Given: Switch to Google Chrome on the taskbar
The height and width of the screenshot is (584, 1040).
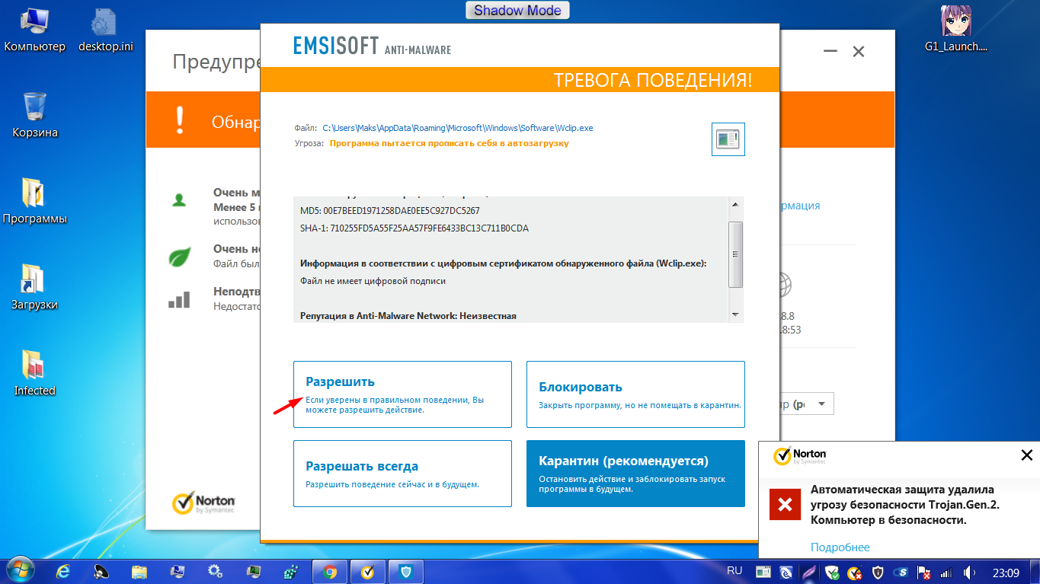Looking at the screenshot, I should pyautogui.click(x=330, y=571).
